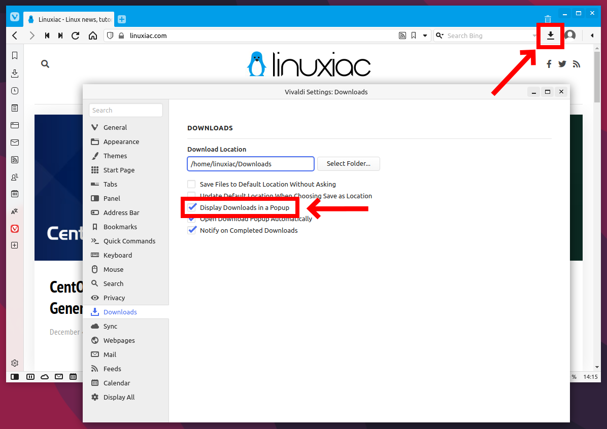Screen dimensions: 607x429
Task: Open the Translate side panel
Action: click(15, 211)
